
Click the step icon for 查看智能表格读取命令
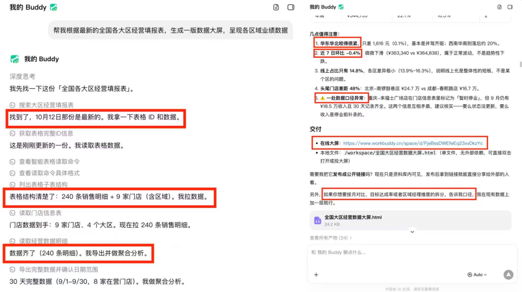[12, 162]
